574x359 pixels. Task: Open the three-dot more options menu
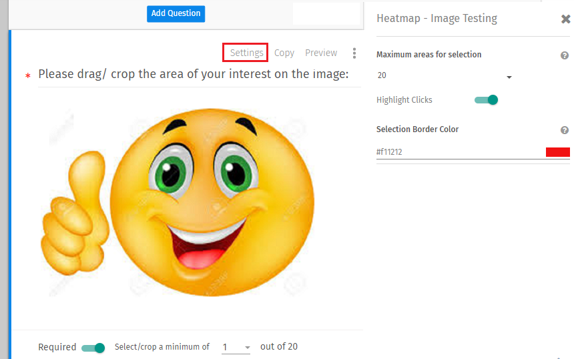pos(354,53)
